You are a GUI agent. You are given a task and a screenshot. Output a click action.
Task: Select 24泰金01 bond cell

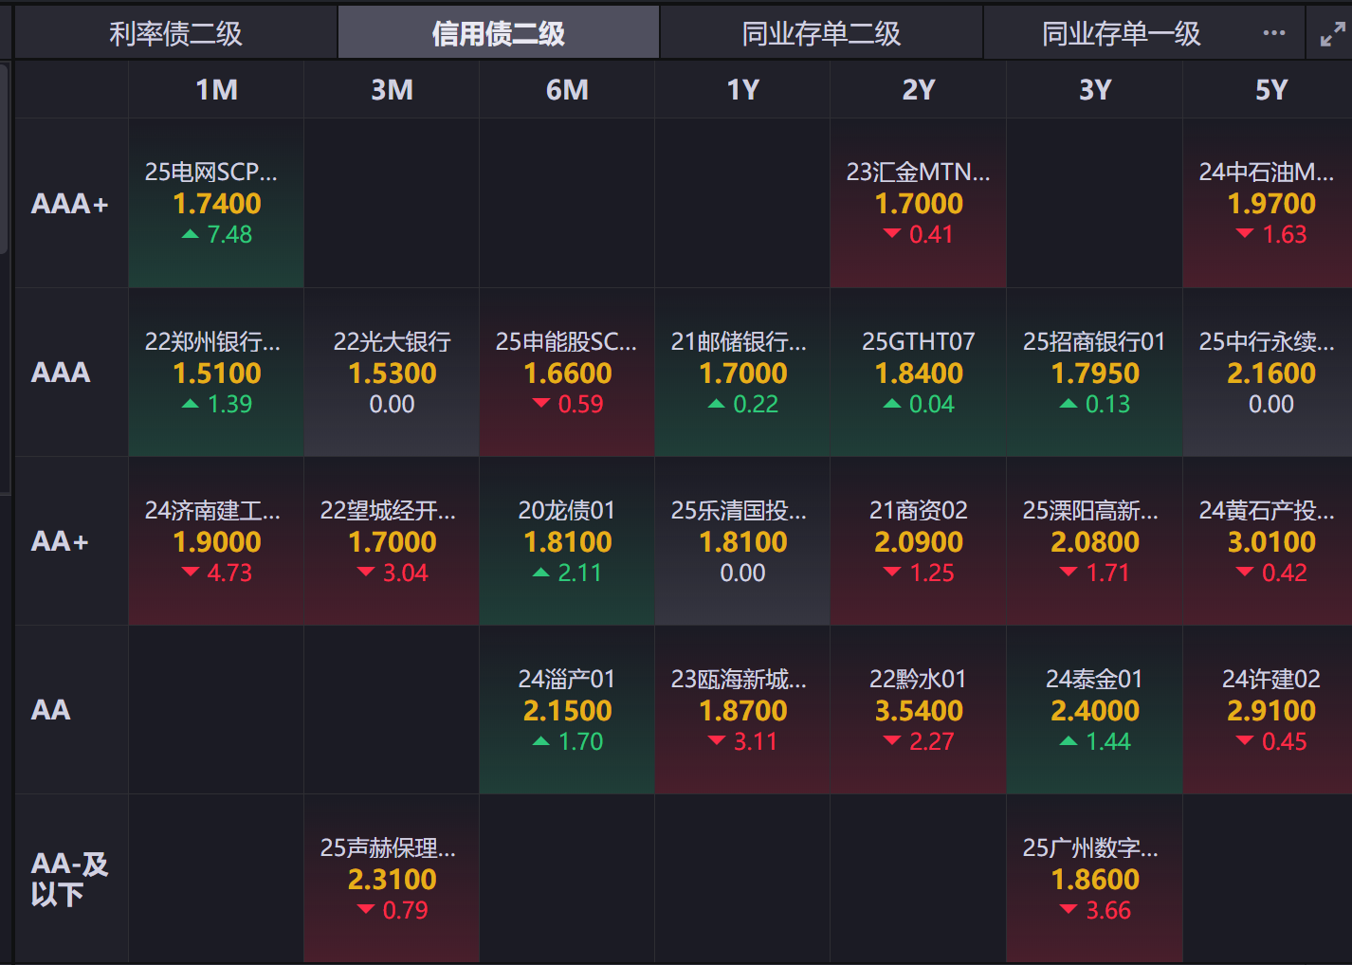[x=1094, y=710]
